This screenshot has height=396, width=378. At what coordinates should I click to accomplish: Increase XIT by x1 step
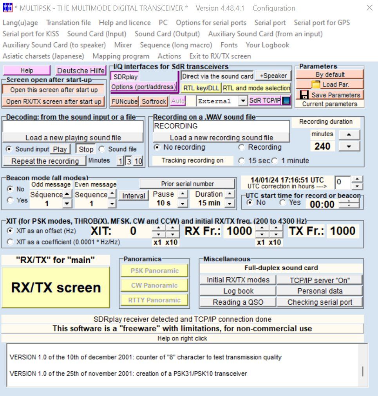(x=158, y=228)
